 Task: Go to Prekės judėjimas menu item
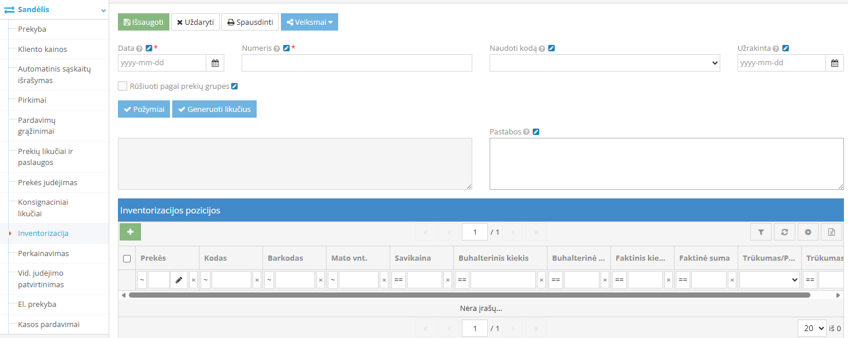tap(47, 182)
